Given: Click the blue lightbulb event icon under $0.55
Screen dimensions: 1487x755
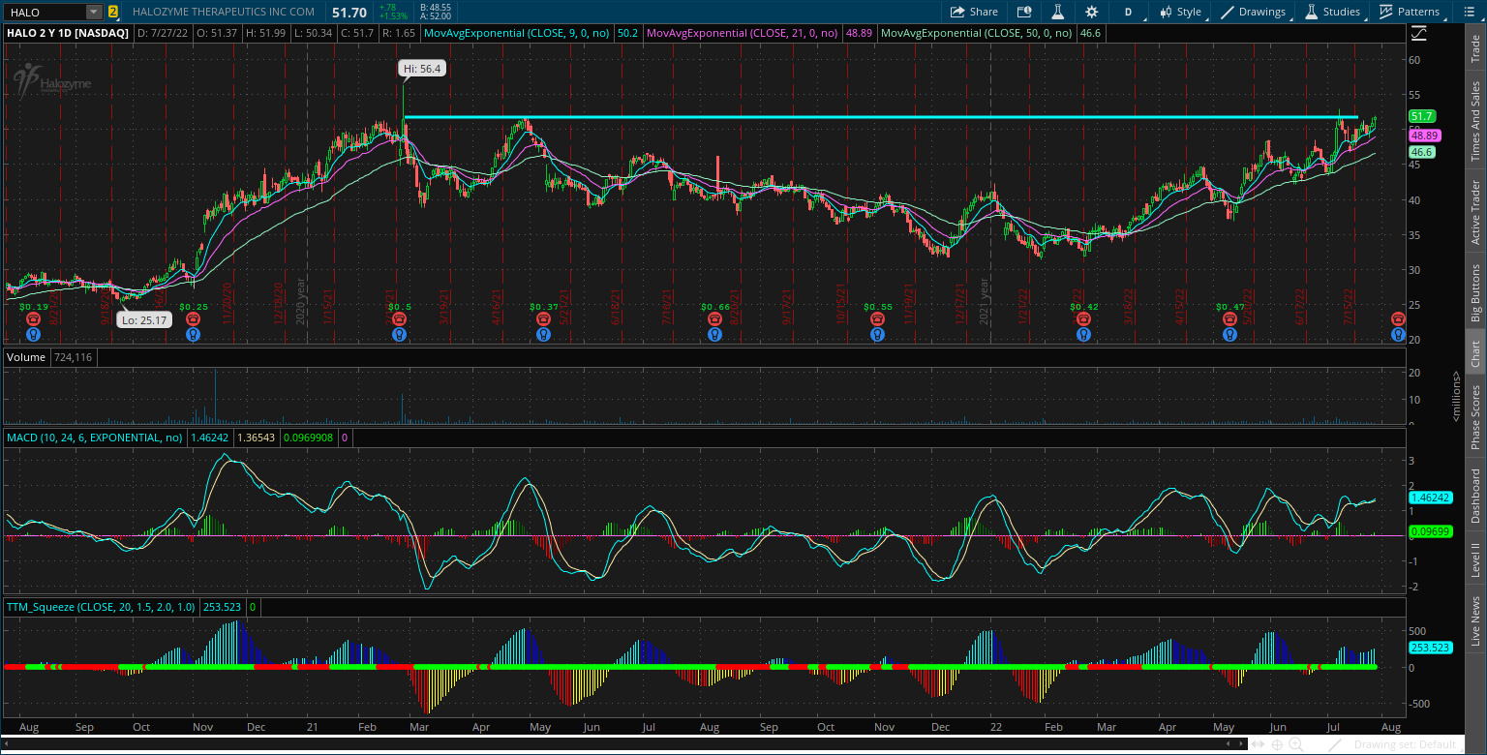Looking at the screenshot, I should coord(877,335).
